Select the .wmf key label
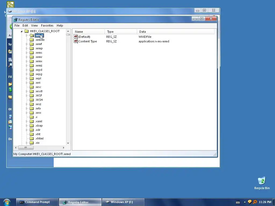This screenshot has height=206, width=275. [39, 44]
